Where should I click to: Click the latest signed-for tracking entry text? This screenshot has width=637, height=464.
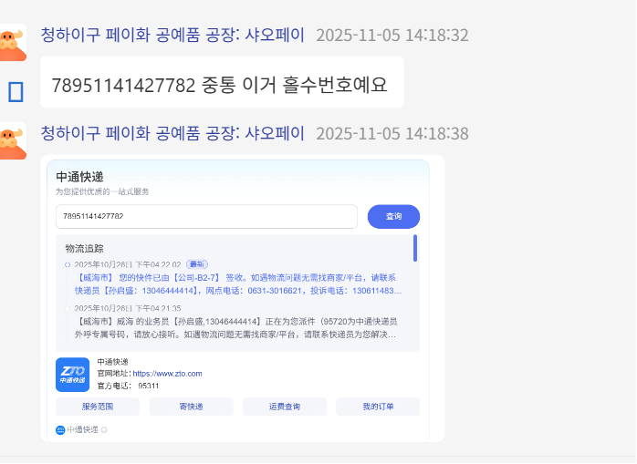click(237, 284)
